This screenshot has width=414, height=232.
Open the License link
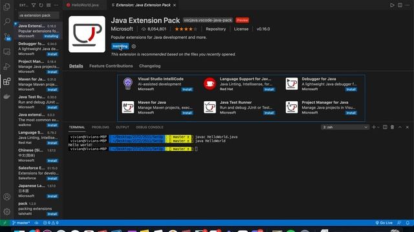tap(241, 29)
